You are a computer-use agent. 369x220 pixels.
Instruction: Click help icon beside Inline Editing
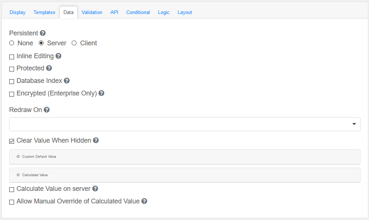pyautogui.click(x=58, y=56)
